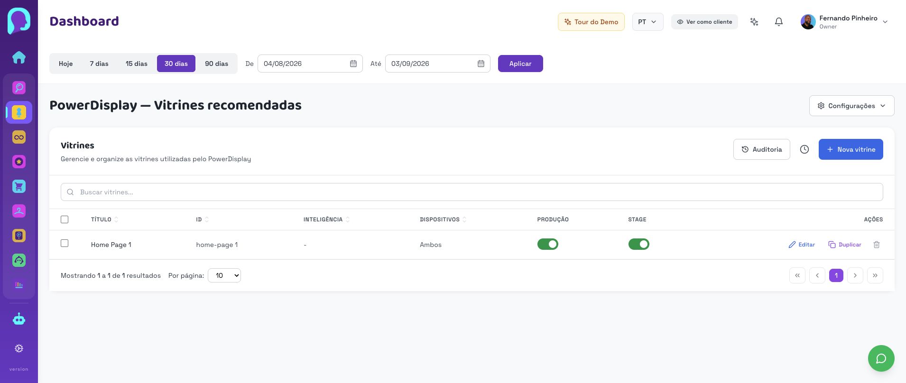Click Fernando Pinheiro's avatar photo
The image size is (906, 383).
[808, 22]
